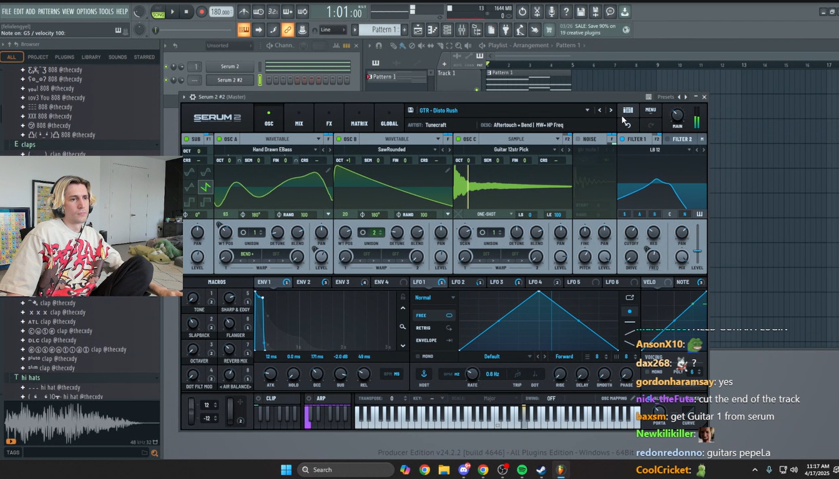Toggle the SUB oscillator enable switch
The image size is (839, 479).
(x=187, y=139)
